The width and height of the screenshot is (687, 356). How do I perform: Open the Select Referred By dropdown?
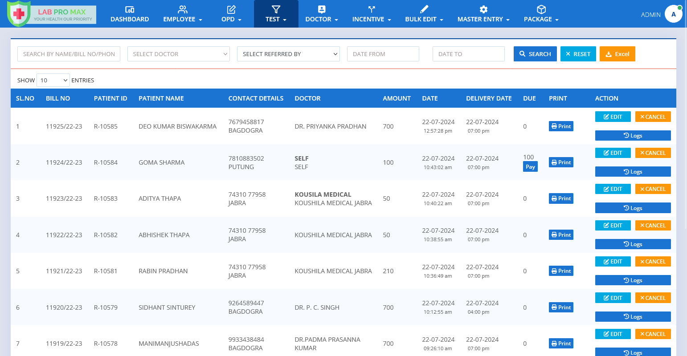pos(288,54)
